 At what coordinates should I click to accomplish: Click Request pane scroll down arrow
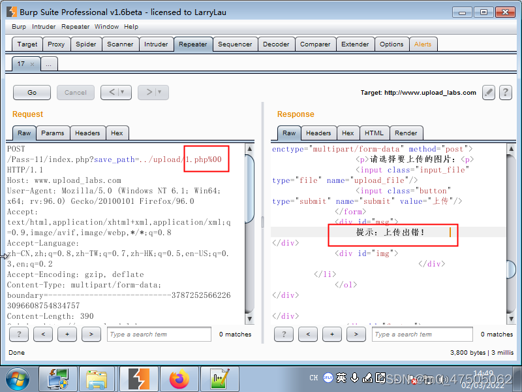click(x=249, y=319)
